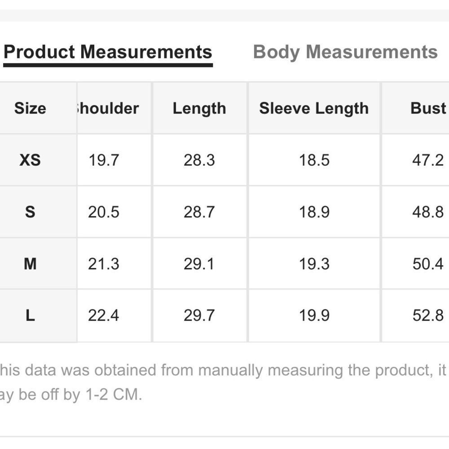Viewport: 449px width, 449px height.
Task: Open the Body Measurements tab
Action: click(x=345, y=52)
